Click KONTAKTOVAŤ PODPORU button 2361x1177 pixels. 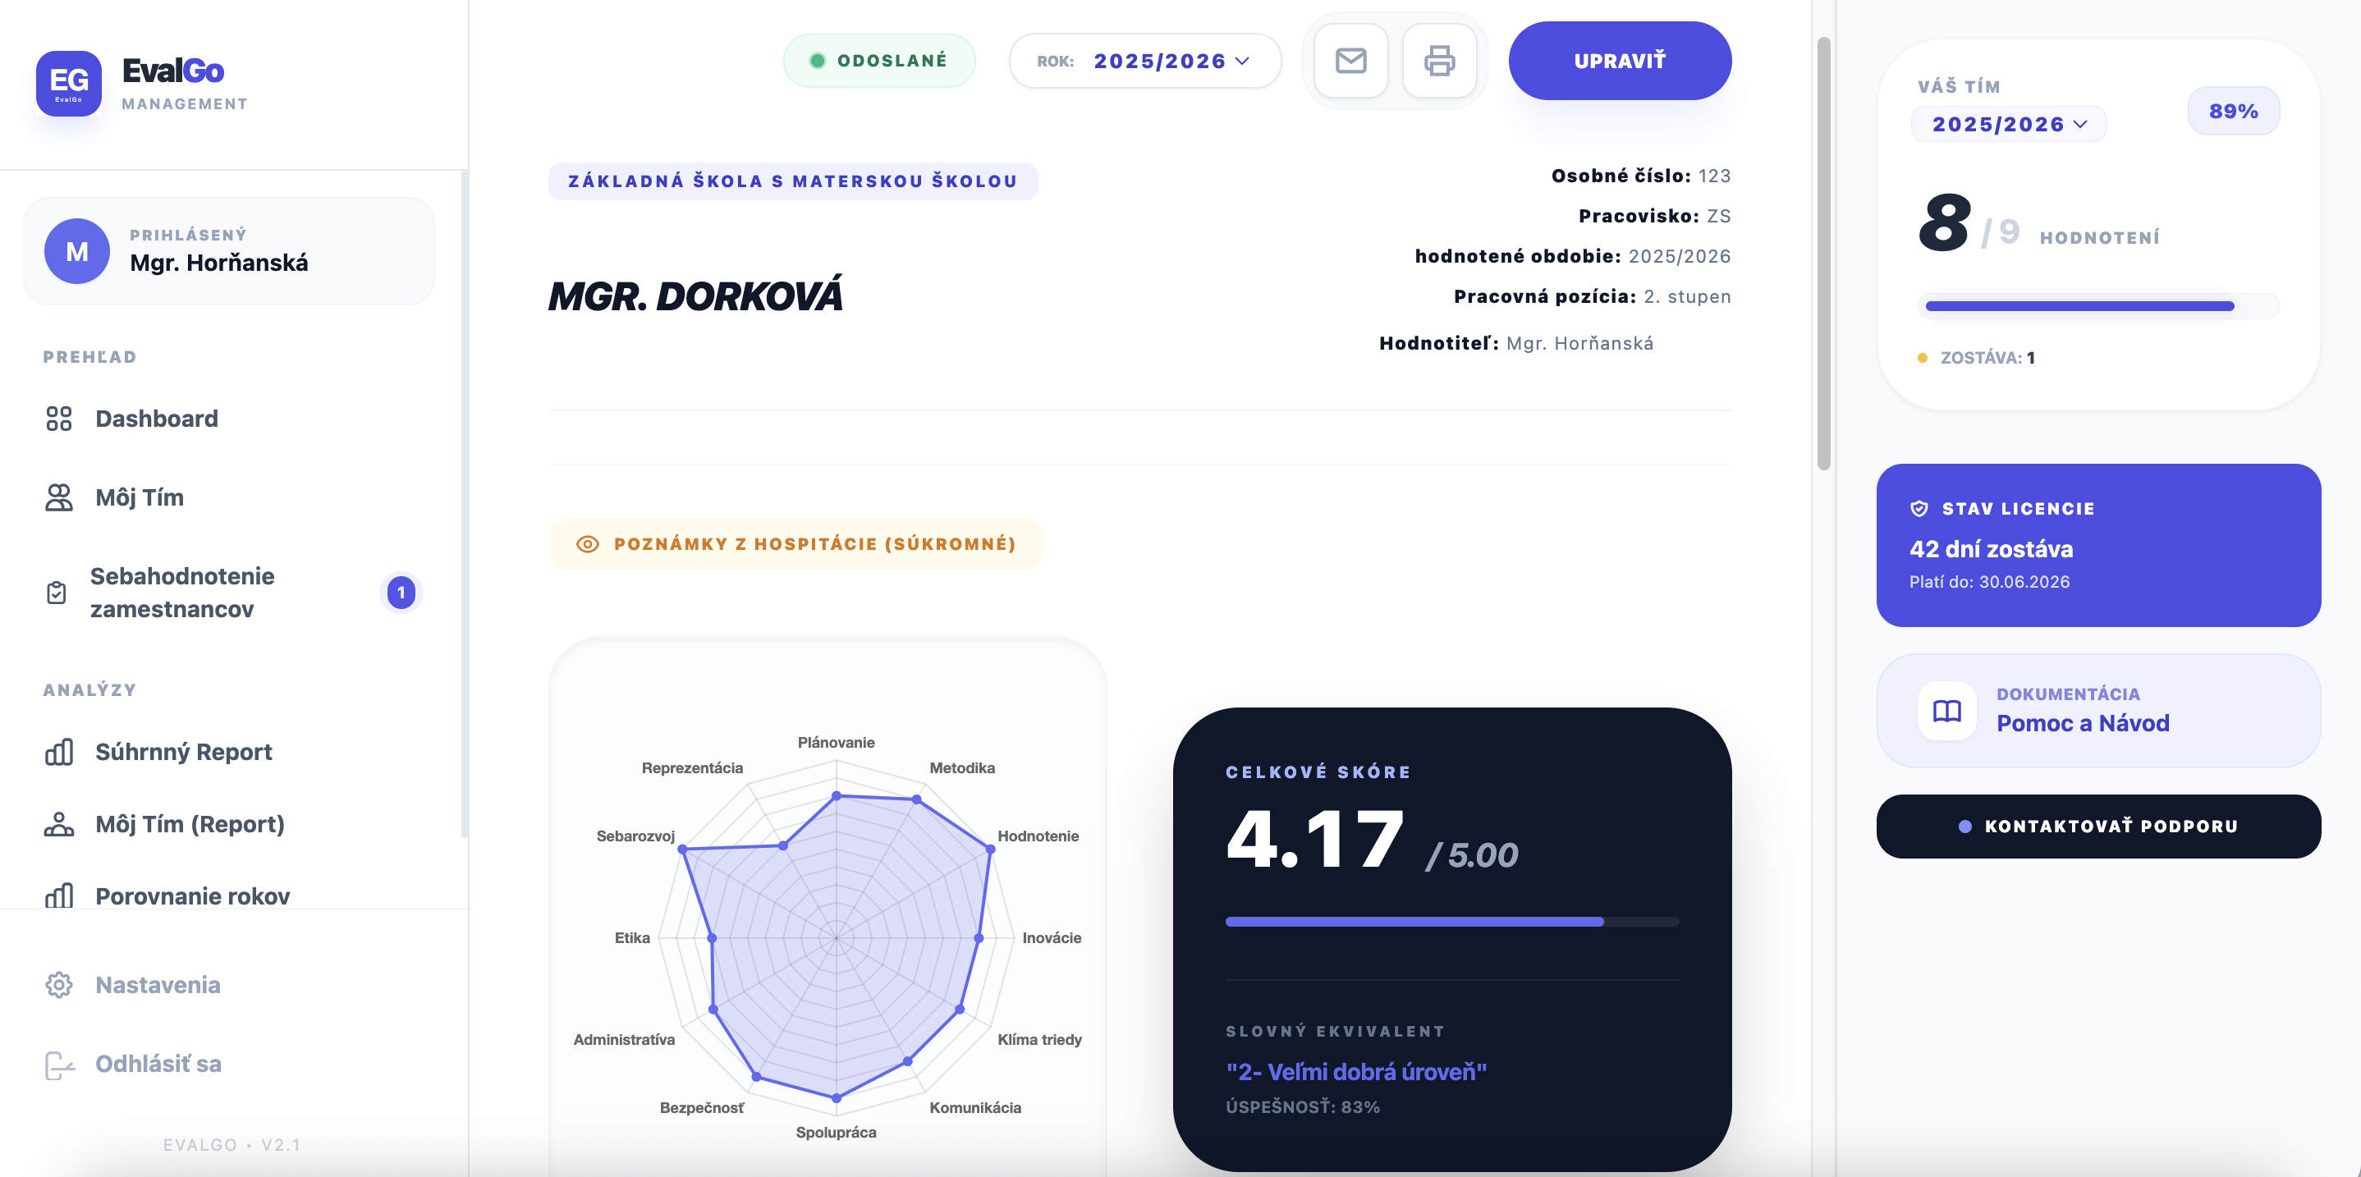point(2098,827)
